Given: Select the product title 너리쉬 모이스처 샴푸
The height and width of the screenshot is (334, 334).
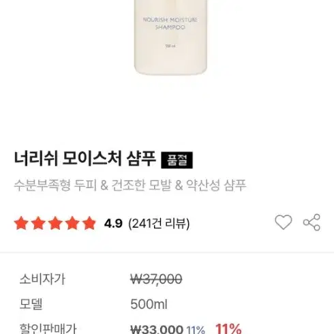Looking at the screenshot, I should (x=85, y=159).
